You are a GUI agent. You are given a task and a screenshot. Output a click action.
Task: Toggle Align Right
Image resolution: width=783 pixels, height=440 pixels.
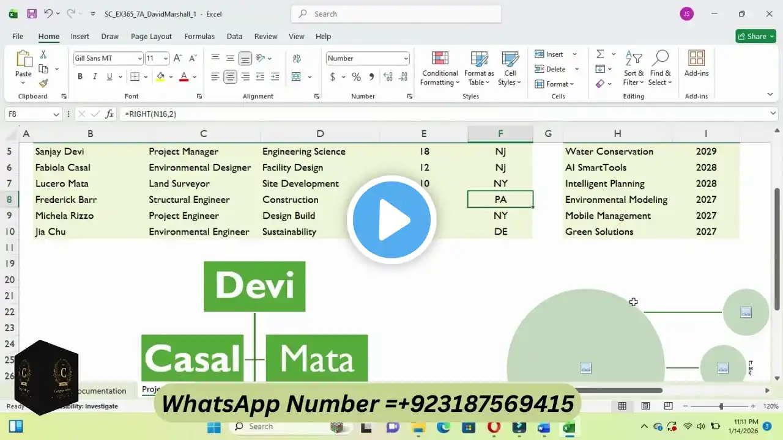[245, 77]
